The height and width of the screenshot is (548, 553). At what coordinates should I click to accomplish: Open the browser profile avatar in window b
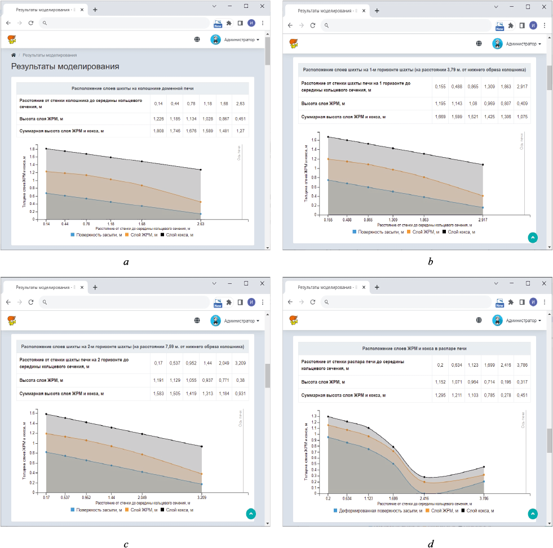click(x=533, y=25)
